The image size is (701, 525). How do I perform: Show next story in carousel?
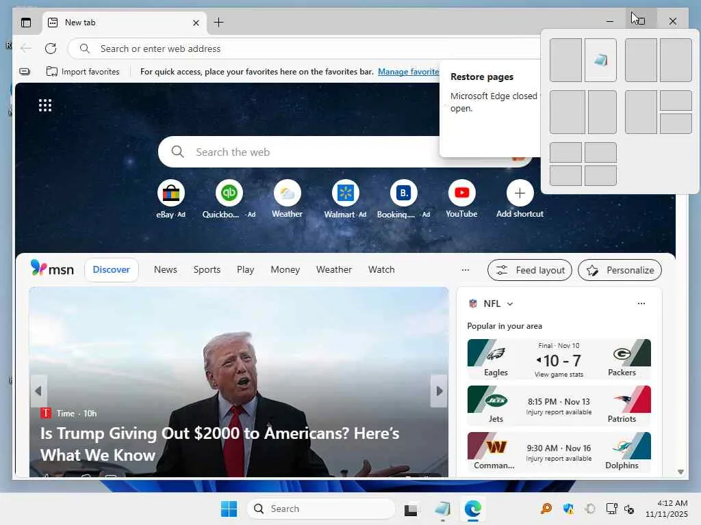tap(439, 391)
